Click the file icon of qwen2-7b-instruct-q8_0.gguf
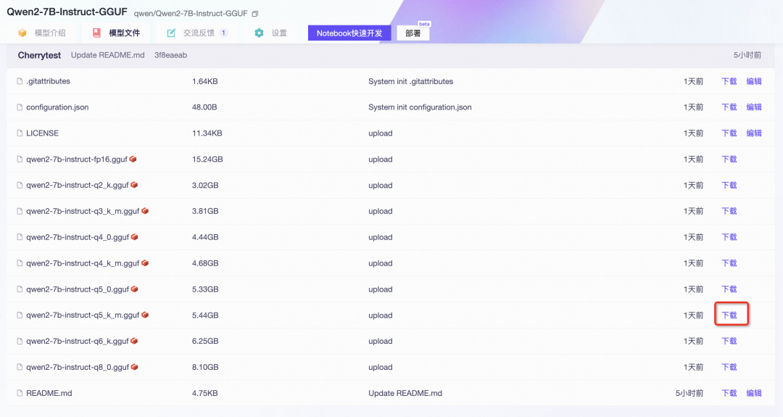 20,367
